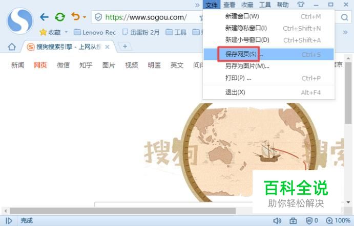
Task: Open the 英文 search category link
Action: pos(177,65)
